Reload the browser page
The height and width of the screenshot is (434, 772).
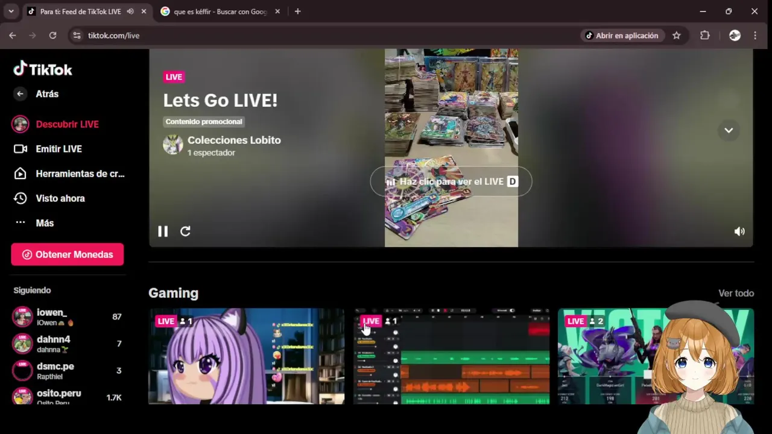[x=52, y=36]
